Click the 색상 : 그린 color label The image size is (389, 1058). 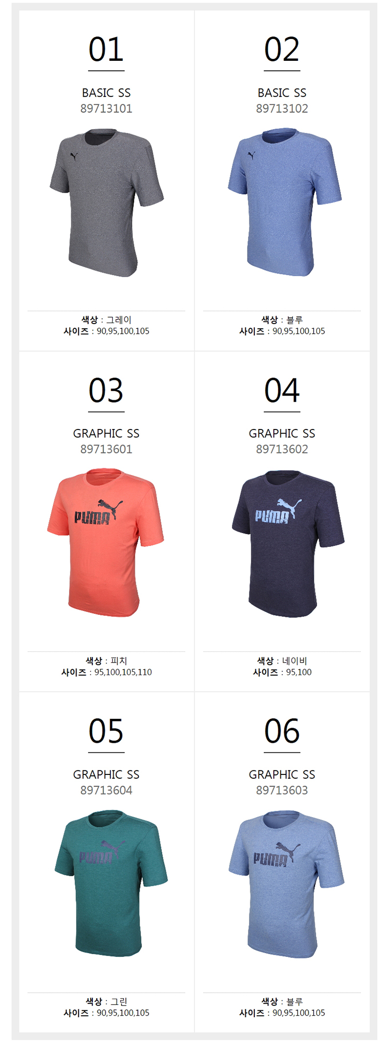click(106, 1002)
